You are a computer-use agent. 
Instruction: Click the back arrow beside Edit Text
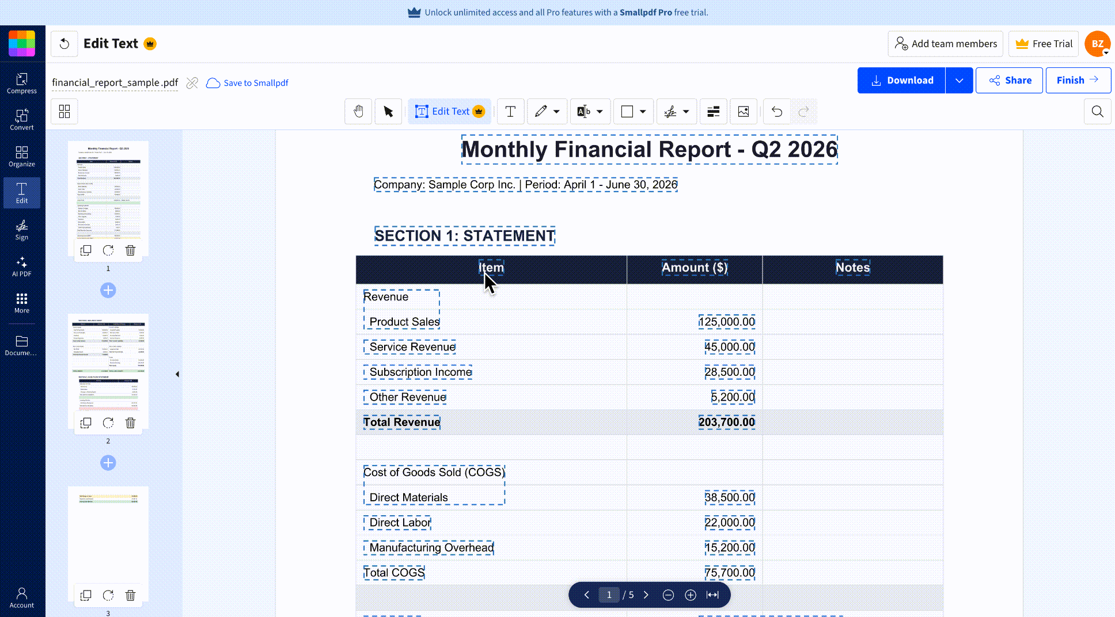click(65, 44)
